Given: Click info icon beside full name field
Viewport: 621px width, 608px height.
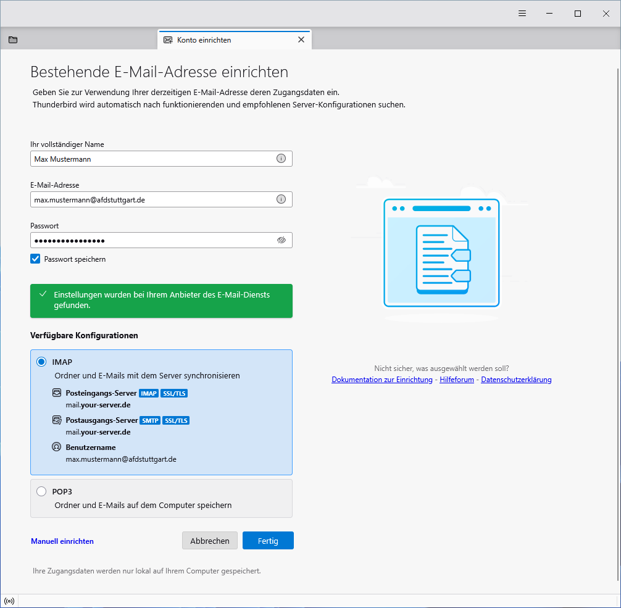Looking at the screenshot, I should pyautogui.click(x=281, y=159).
